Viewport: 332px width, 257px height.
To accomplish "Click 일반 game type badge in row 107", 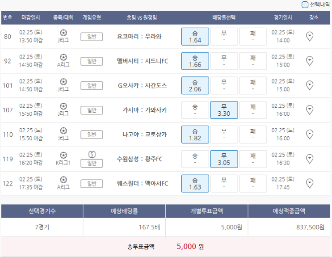I will click(92, 110).
